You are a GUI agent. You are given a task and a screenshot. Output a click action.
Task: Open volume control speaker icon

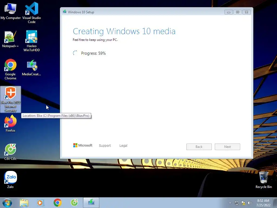[250, 203]
